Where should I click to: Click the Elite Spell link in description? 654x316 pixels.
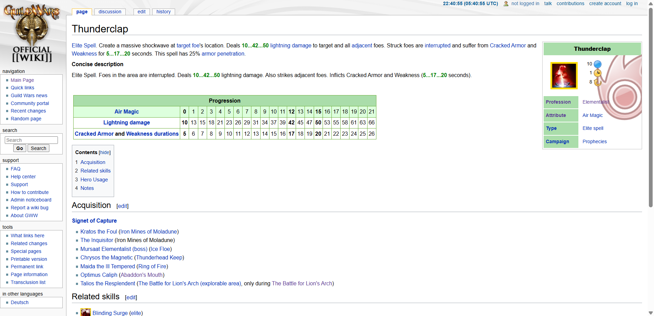[84, 45]
